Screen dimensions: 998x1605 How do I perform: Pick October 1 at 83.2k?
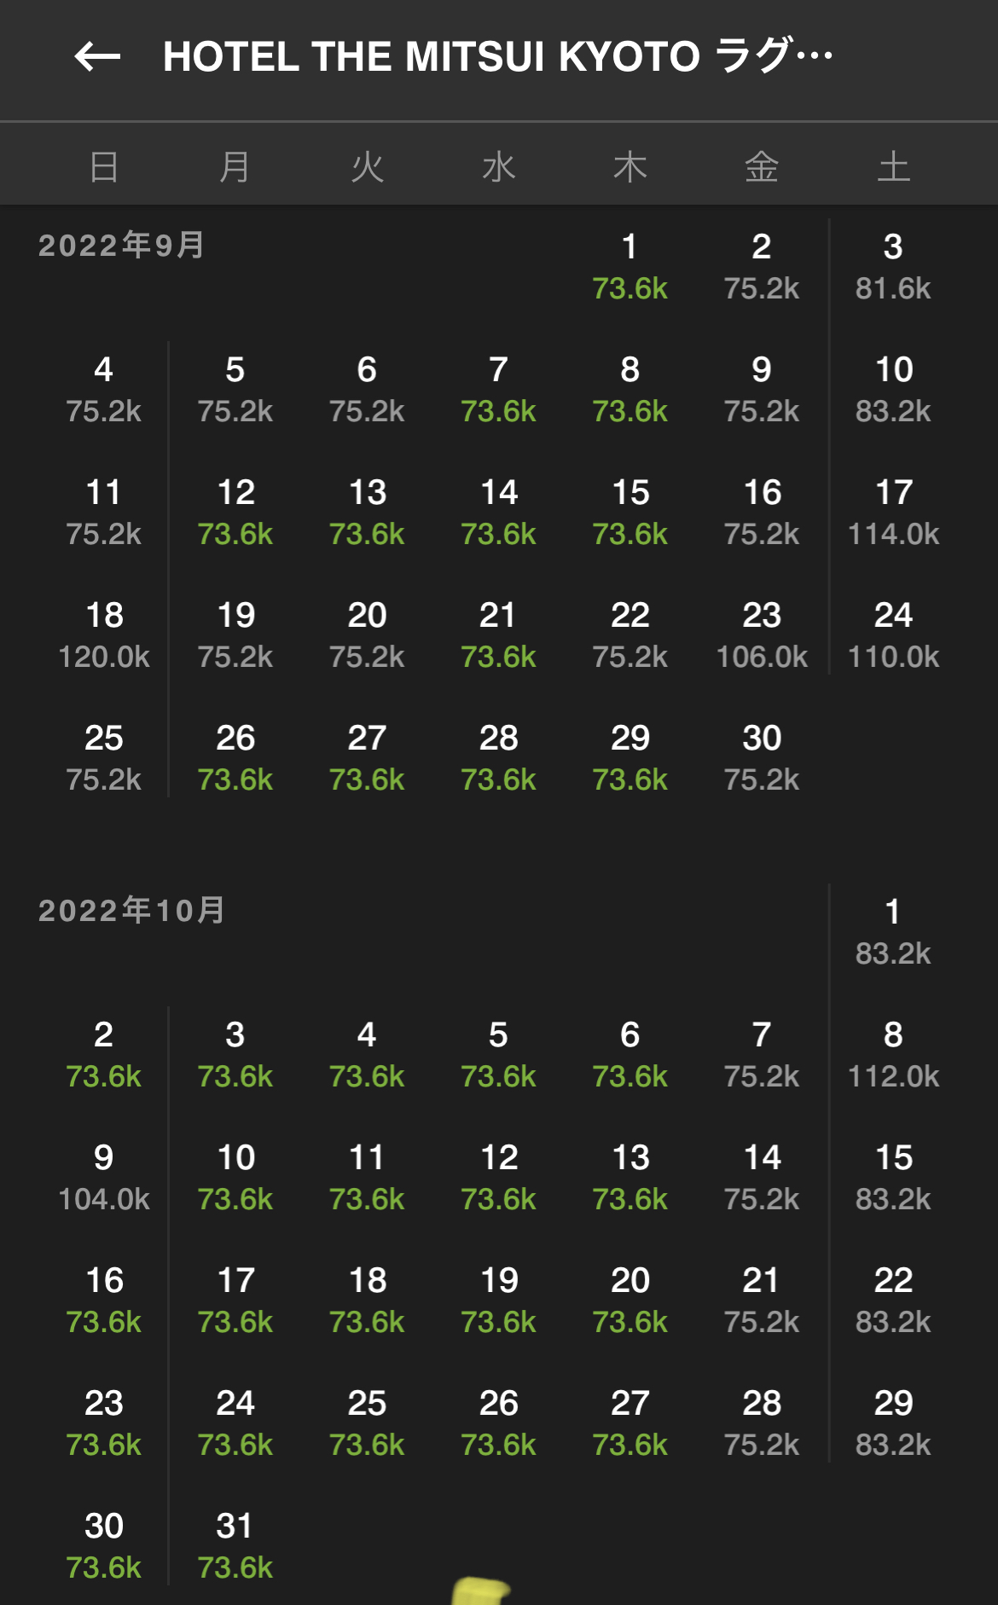point(892,932)
